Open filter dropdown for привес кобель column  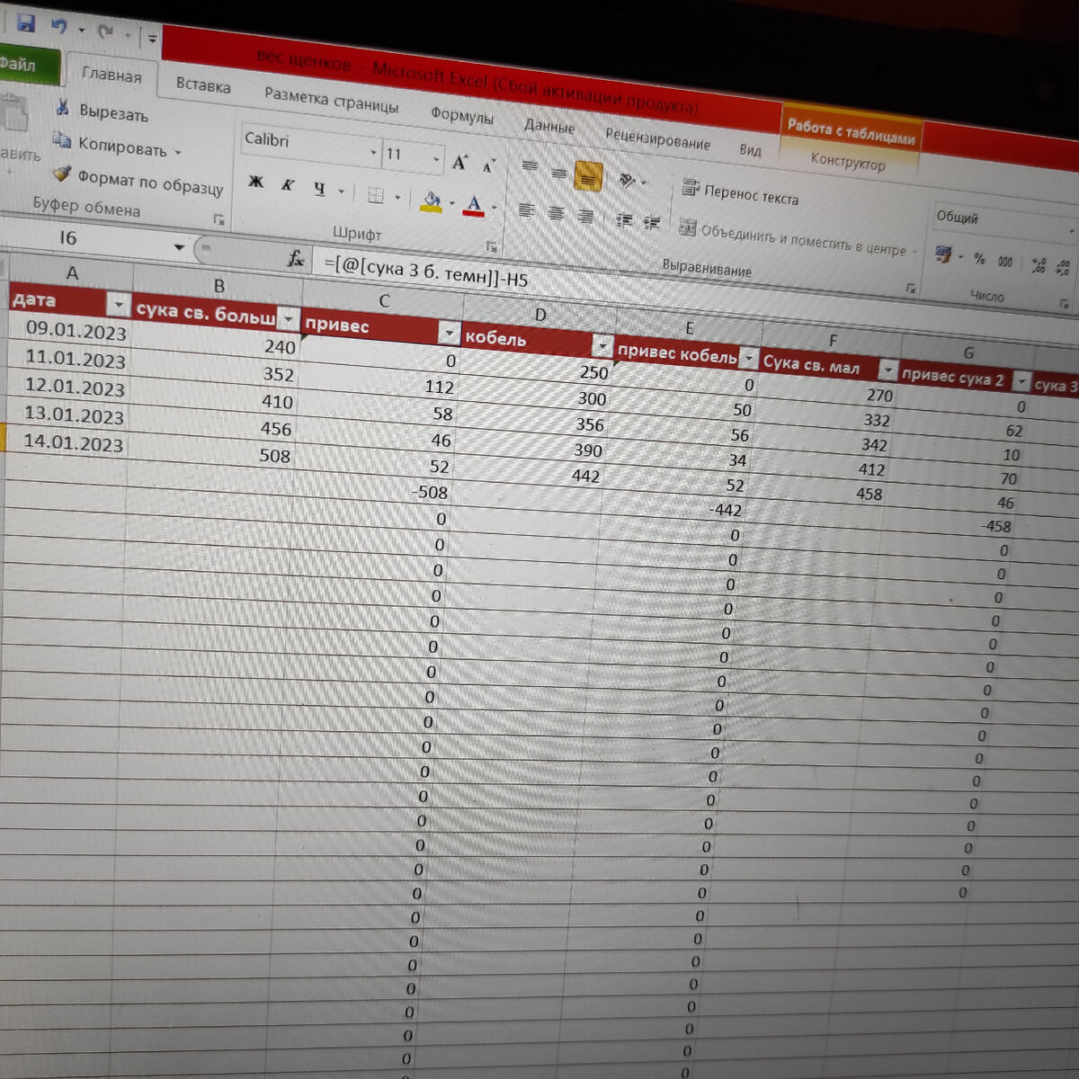coord(748,359)
